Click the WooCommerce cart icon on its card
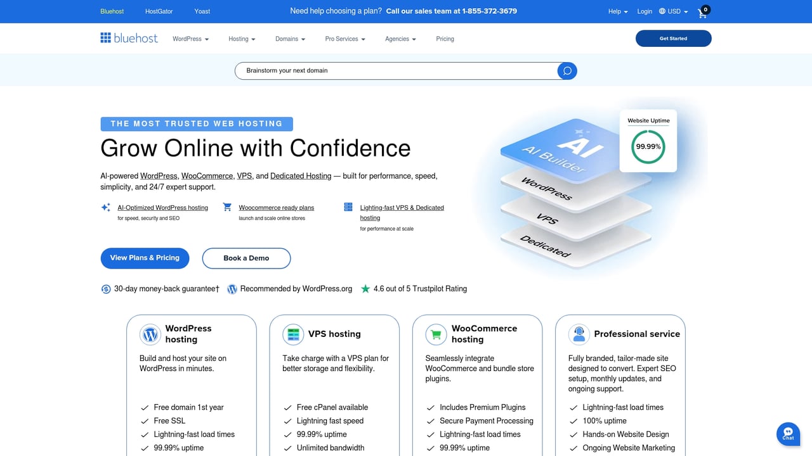Screen dimensions: 812x456 click(436, 334)
